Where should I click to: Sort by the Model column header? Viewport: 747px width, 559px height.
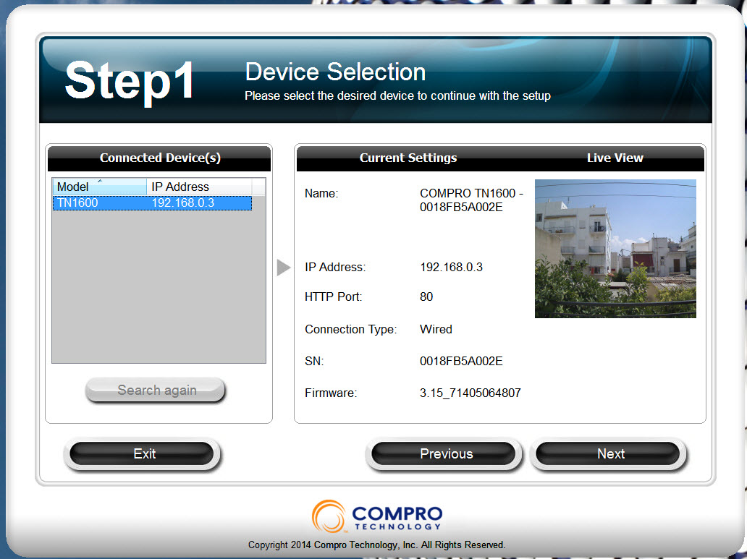[100, 187]
